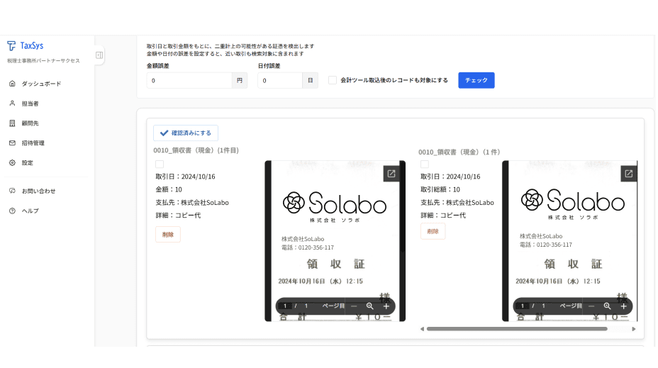The image size is (658, 368).
Task: Zoom in on the left receipt preview
Action: tap(386, 306)
